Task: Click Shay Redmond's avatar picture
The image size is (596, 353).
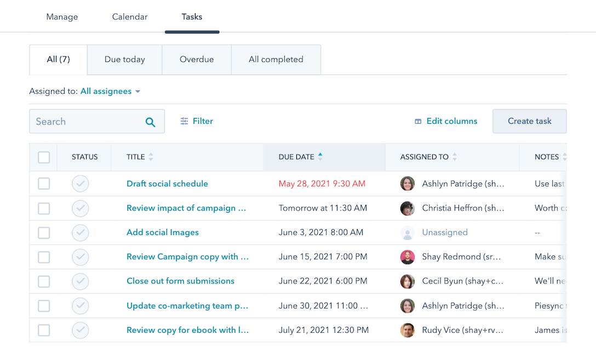Action: tap(407, 257)
